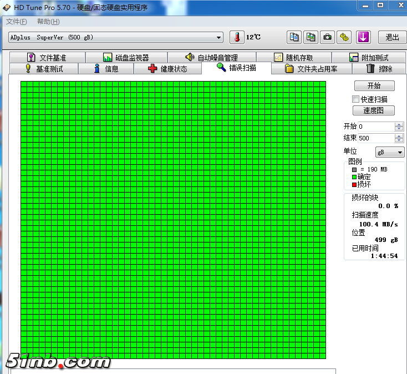Switch to the 基准测试 benchmark tab
Screen dimensions: 407x374
point(44,69)
